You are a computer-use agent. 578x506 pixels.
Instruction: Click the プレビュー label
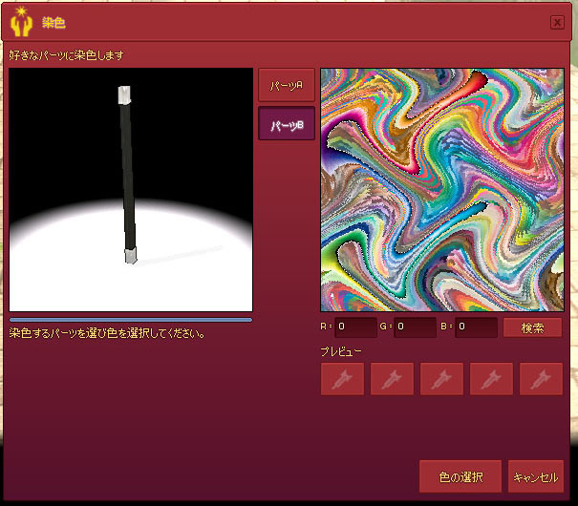[x=341, y=351]
